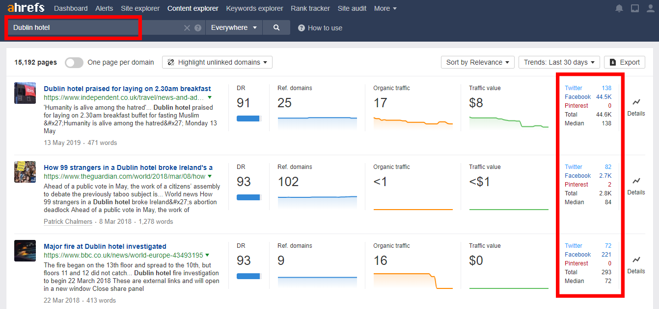Viewport: 659px width, 309px height.
Task: Expand Highlight unlinked domains dropdown
Action: (217, 62)
